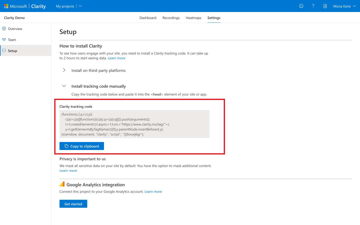
Task: Click the Get started button
Action: click(x=73, y=204)
